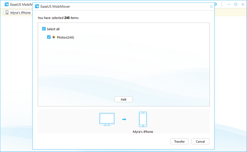Close the main MobiMover window

pos(243,5)
